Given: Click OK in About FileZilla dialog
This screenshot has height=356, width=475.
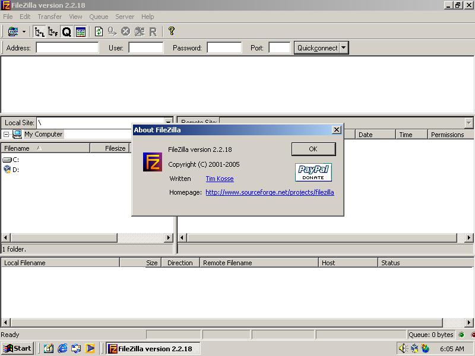Looking at the screenshot, I should [x=313, y=149].
